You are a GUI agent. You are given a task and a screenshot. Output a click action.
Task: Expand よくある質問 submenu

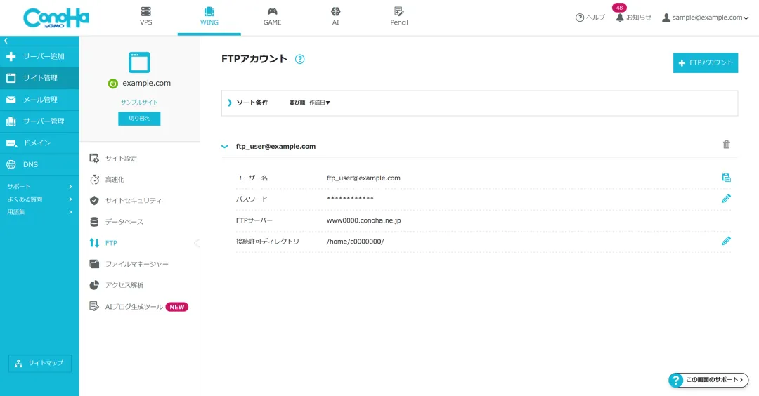[39, 199]
